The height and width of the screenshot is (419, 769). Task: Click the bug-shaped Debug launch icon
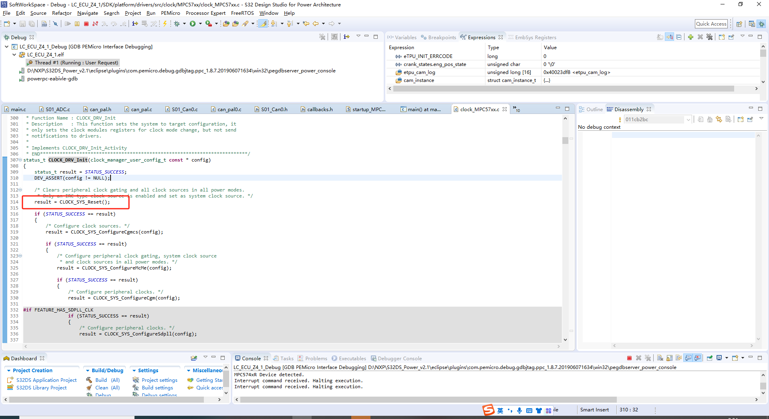pos(177,24)
